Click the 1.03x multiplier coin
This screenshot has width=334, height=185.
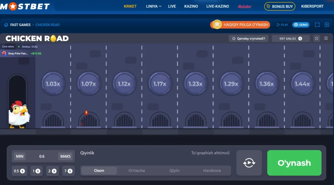point(53,84)
